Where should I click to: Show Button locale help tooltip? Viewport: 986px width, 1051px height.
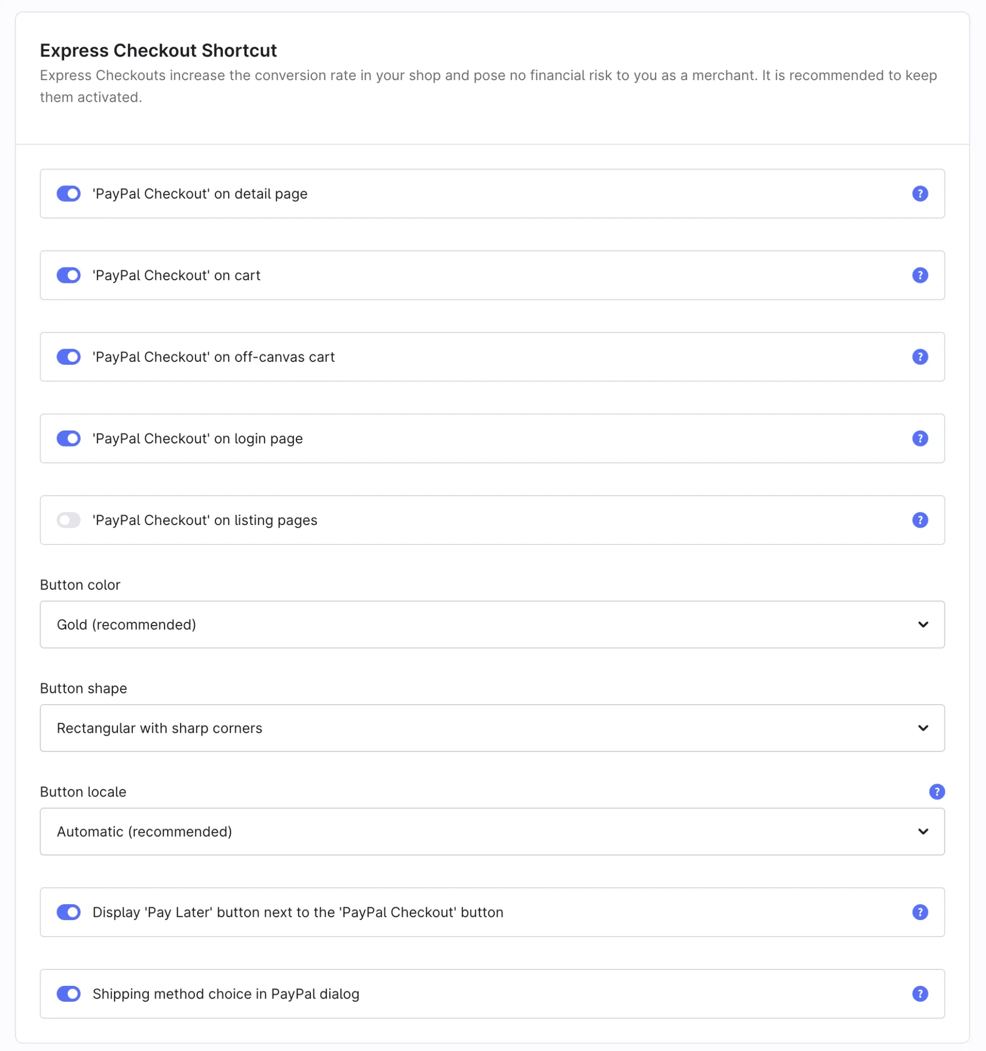tap(936, 791)
